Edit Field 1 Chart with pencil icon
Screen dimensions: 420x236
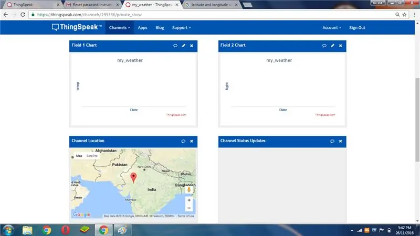[x=183, y=46]
